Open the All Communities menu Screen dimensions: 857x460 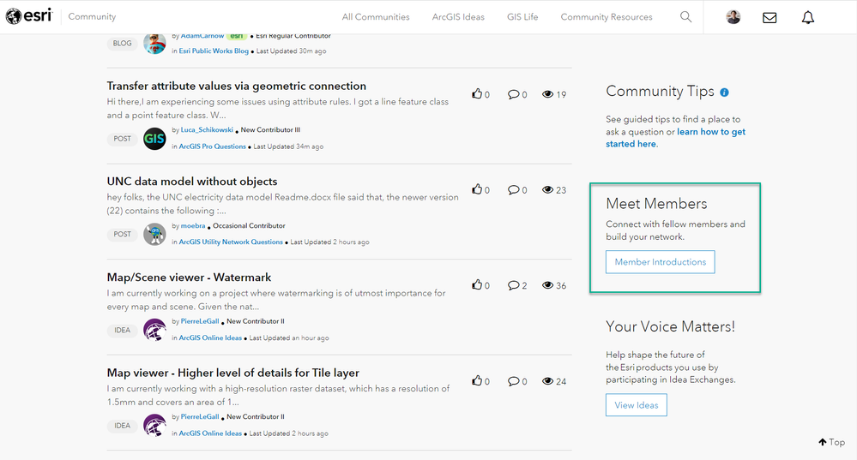(x=376, y=17)
